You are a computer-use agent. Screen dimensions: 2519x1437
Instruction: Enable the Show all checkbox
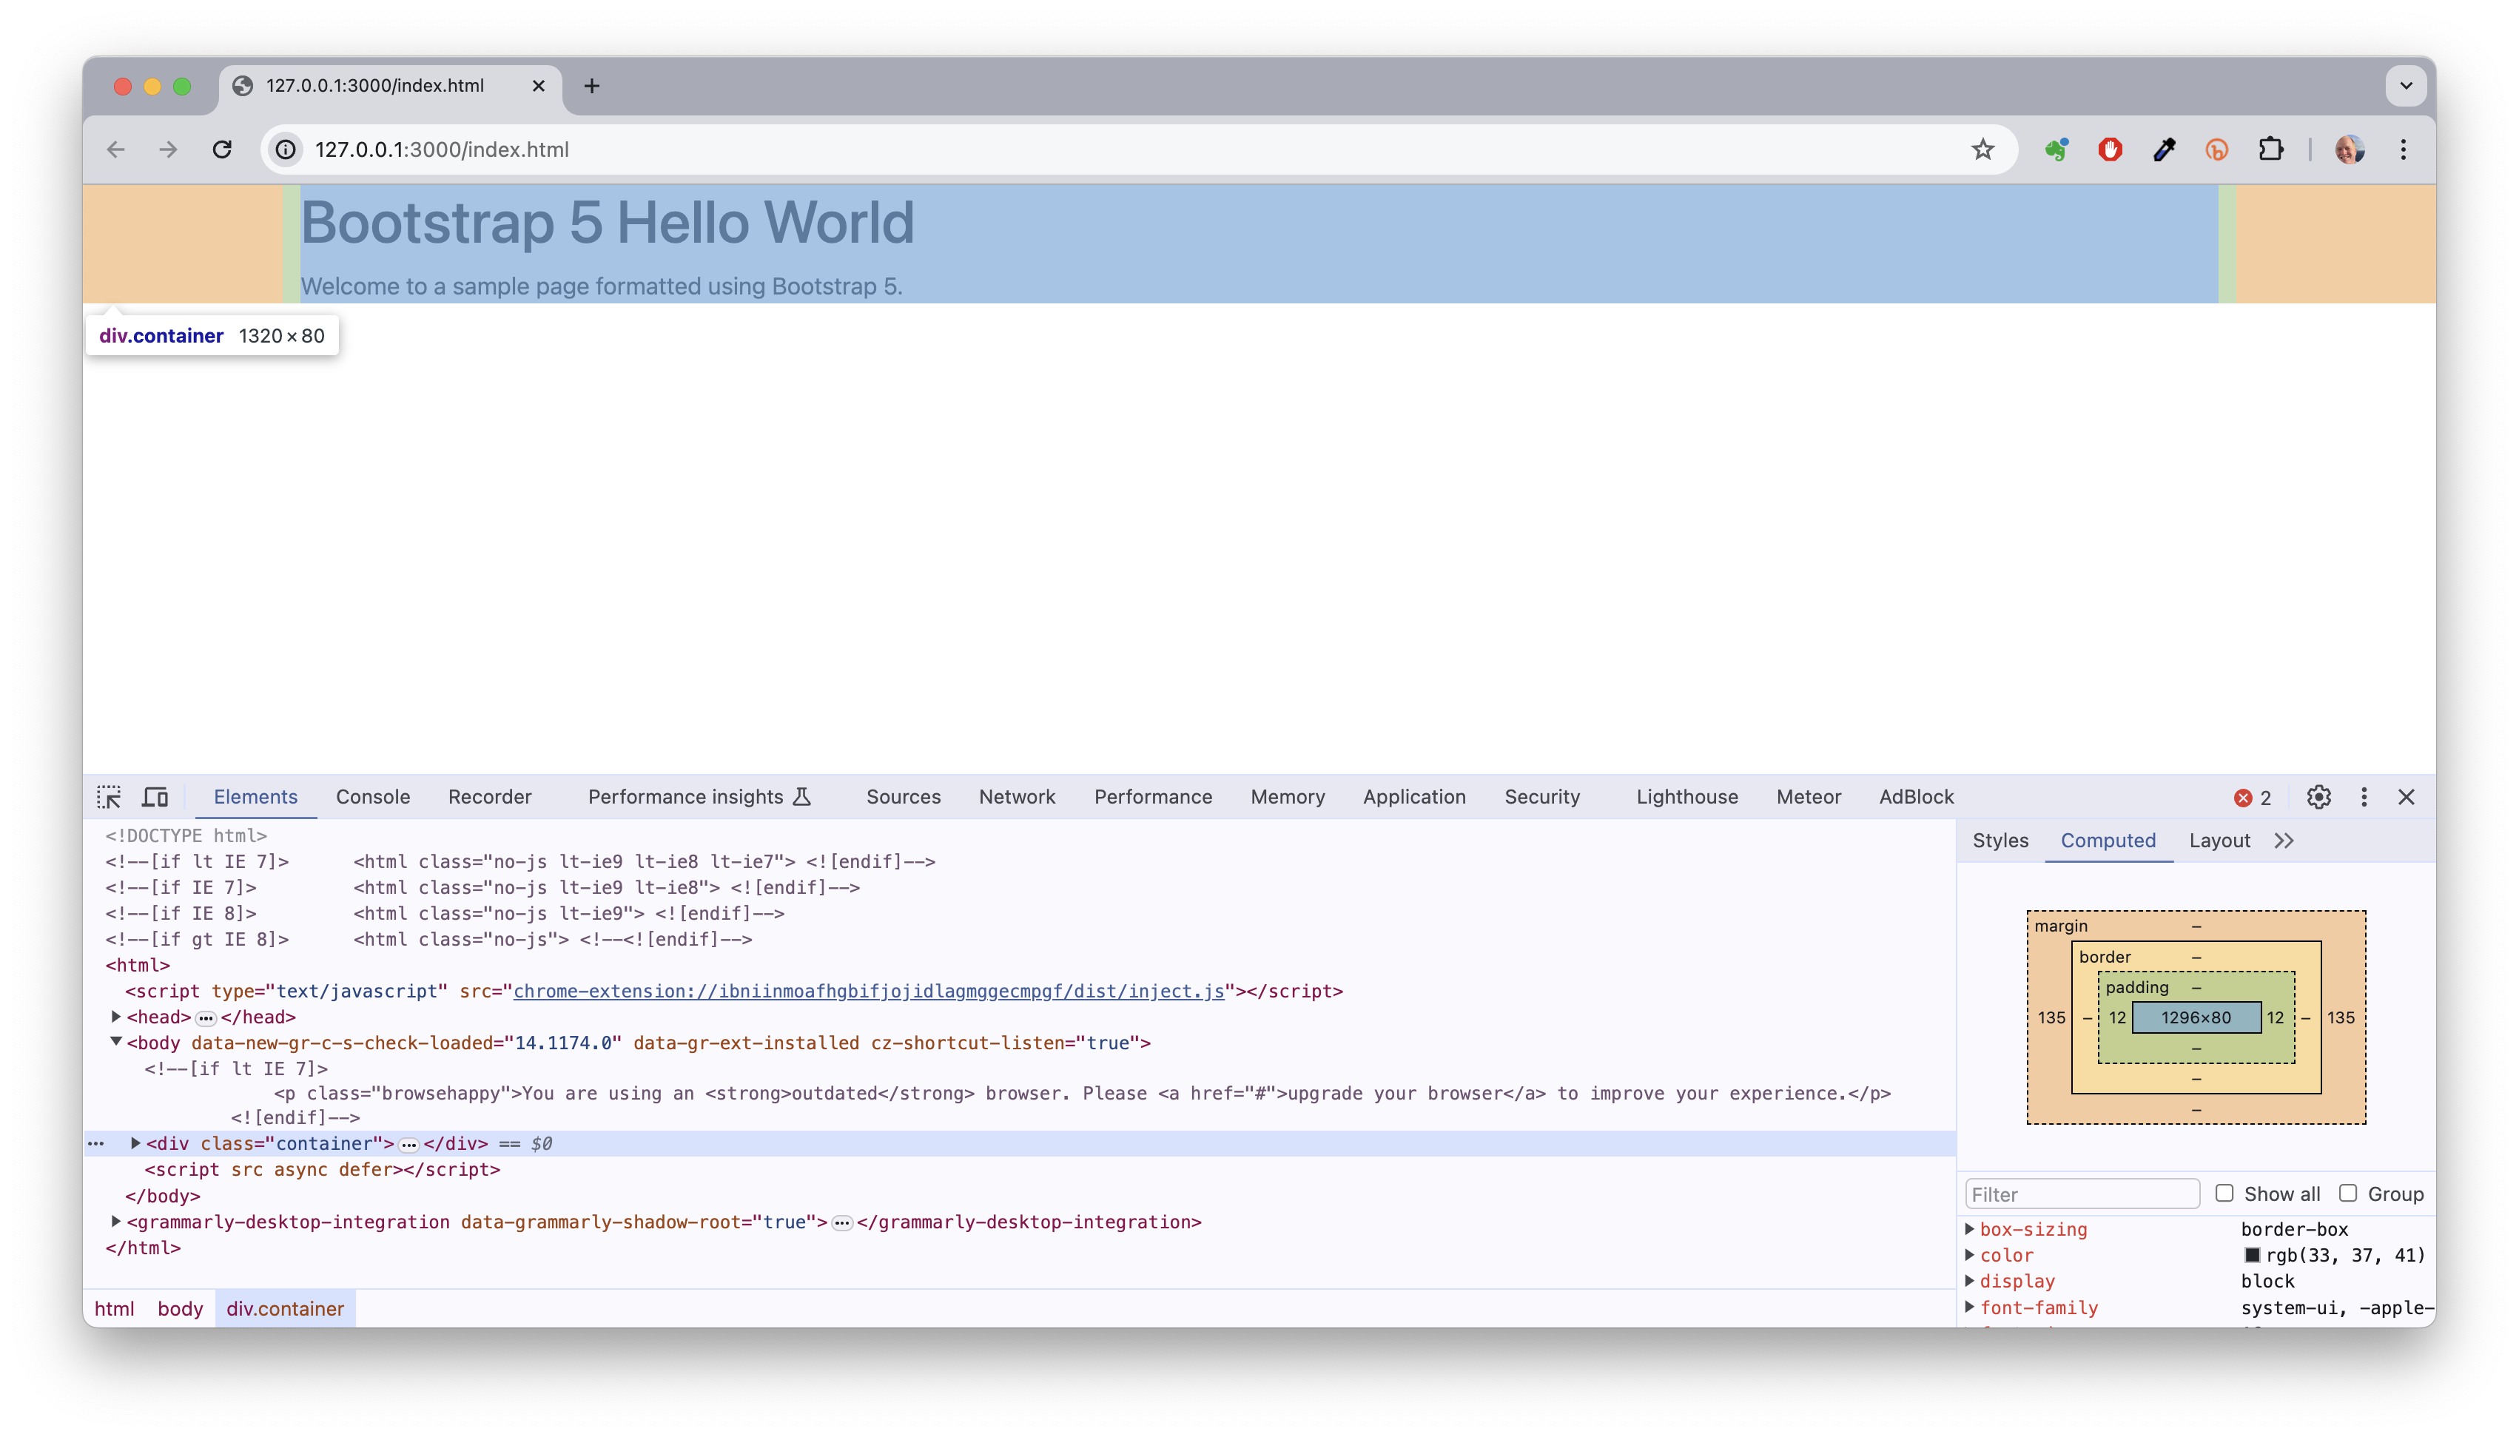(x=2225, y=1194)
